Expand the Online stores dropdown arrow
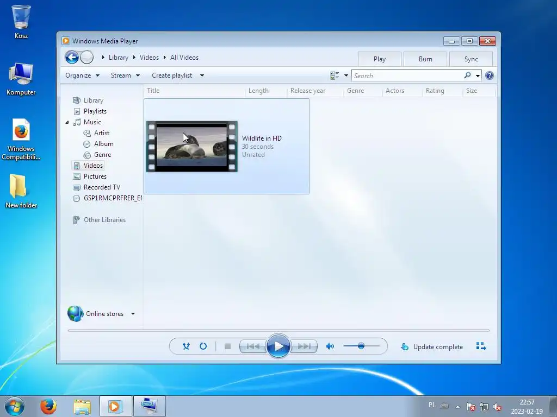Screen dimensions: 557x417 point(133,314)
